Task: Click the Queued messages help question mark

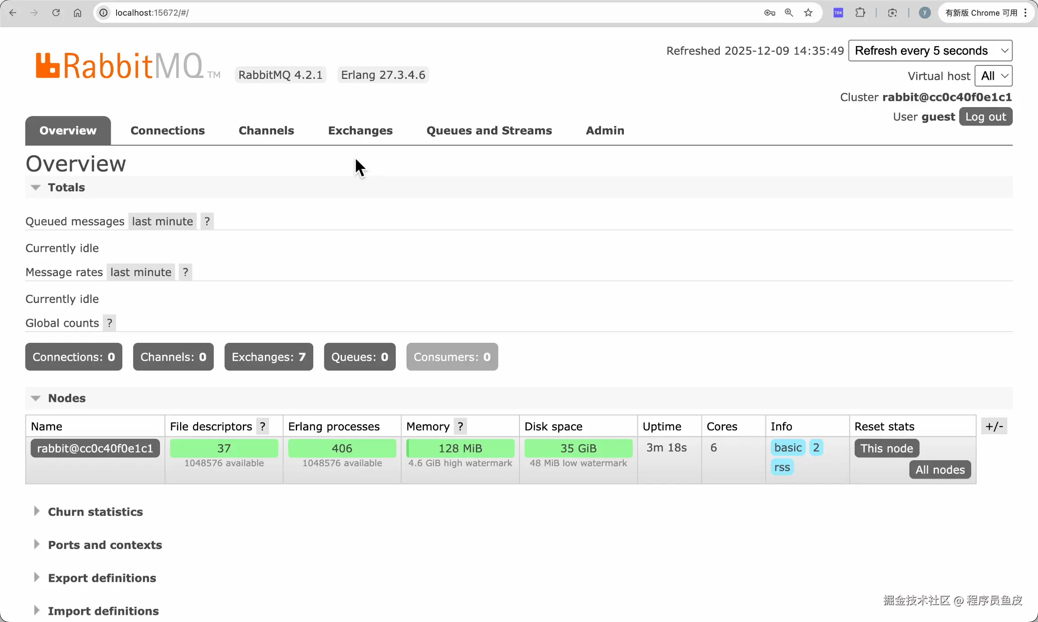Action: click(x=207, y=221)
